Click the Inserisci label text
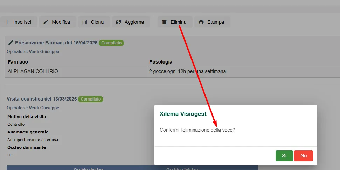 click(x=22, y=22)
